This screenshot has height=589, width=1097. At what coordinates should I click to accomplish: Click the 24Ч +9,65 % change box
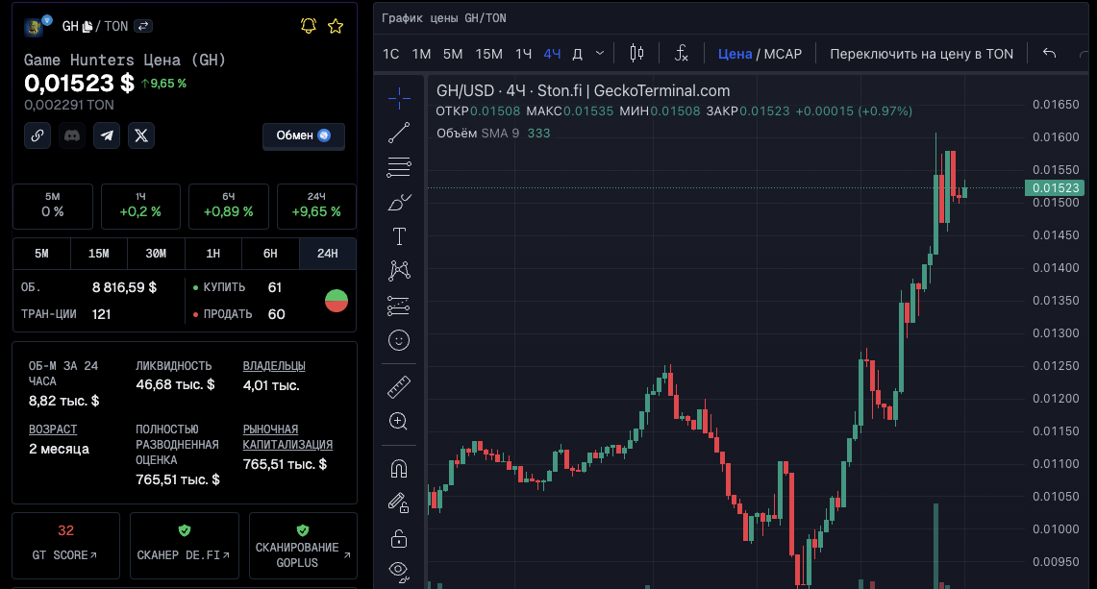pos(317,207)
